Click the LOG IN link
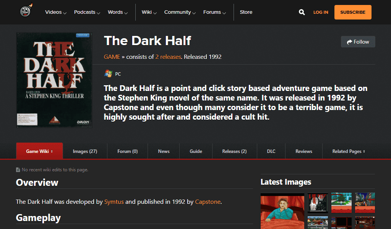The image size is (391, 229). tap(321, 12)
